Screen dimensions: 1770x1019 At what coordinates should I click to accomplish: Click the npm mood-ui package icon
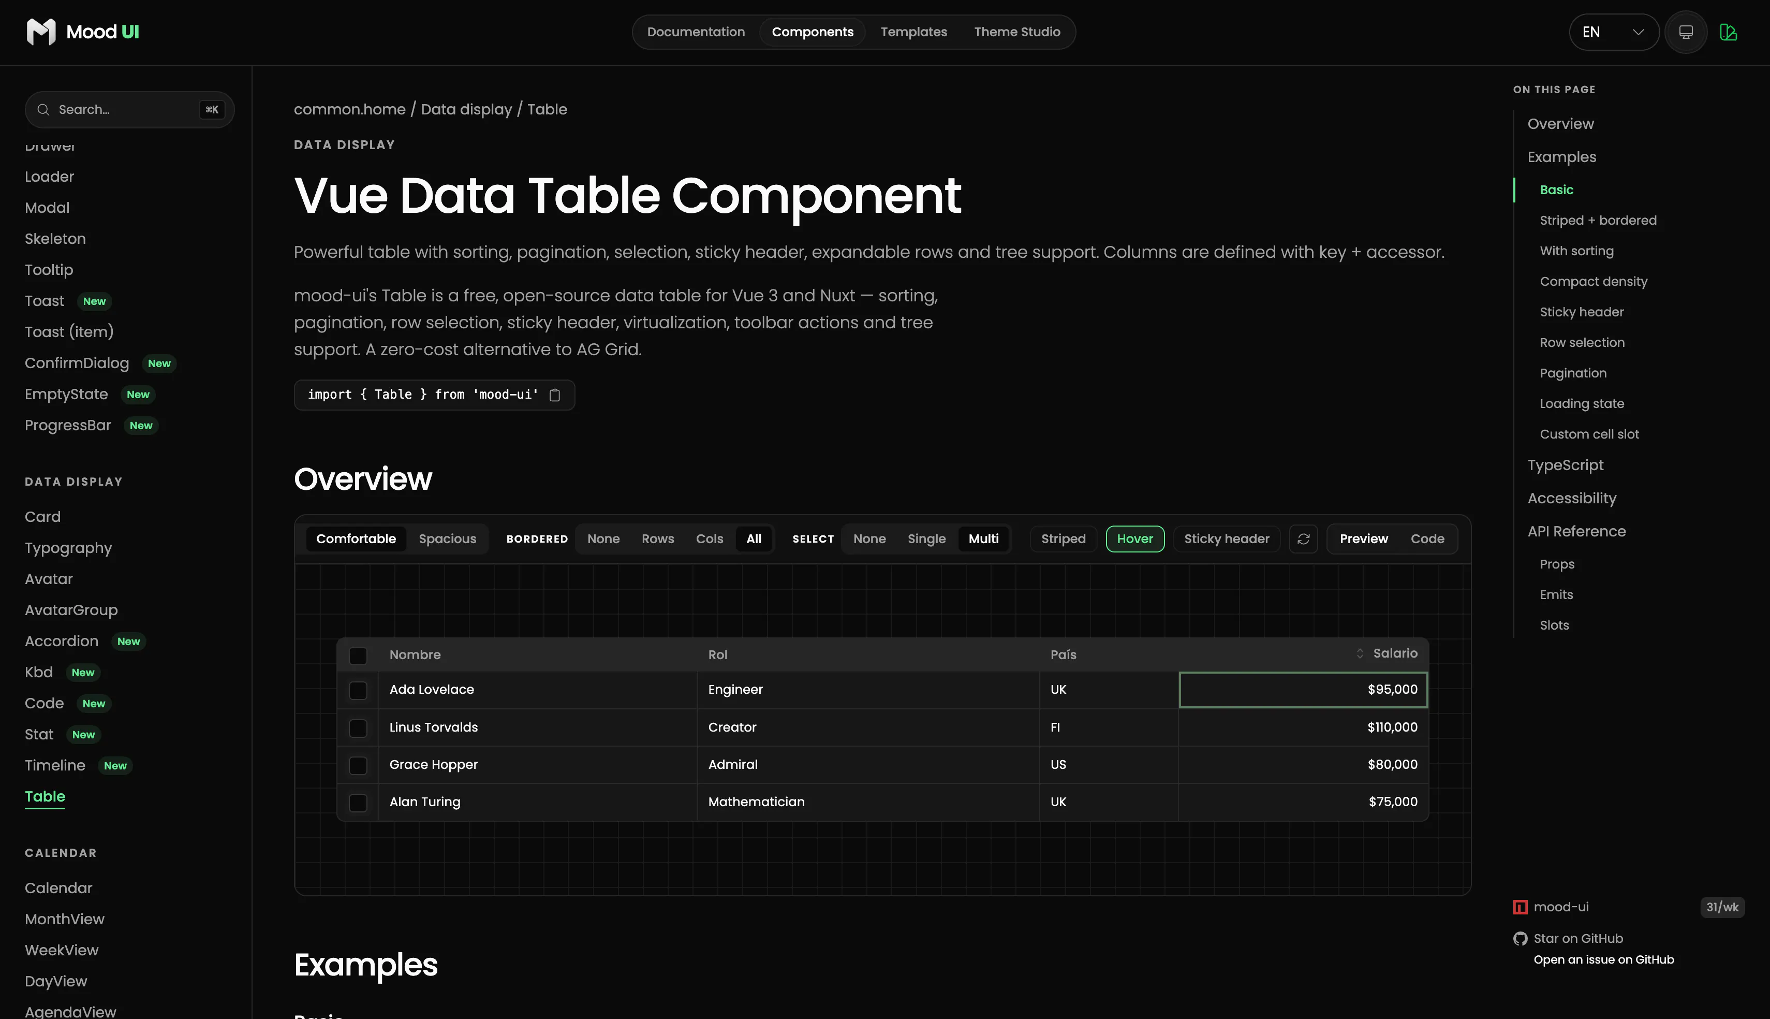(1521, 908)
